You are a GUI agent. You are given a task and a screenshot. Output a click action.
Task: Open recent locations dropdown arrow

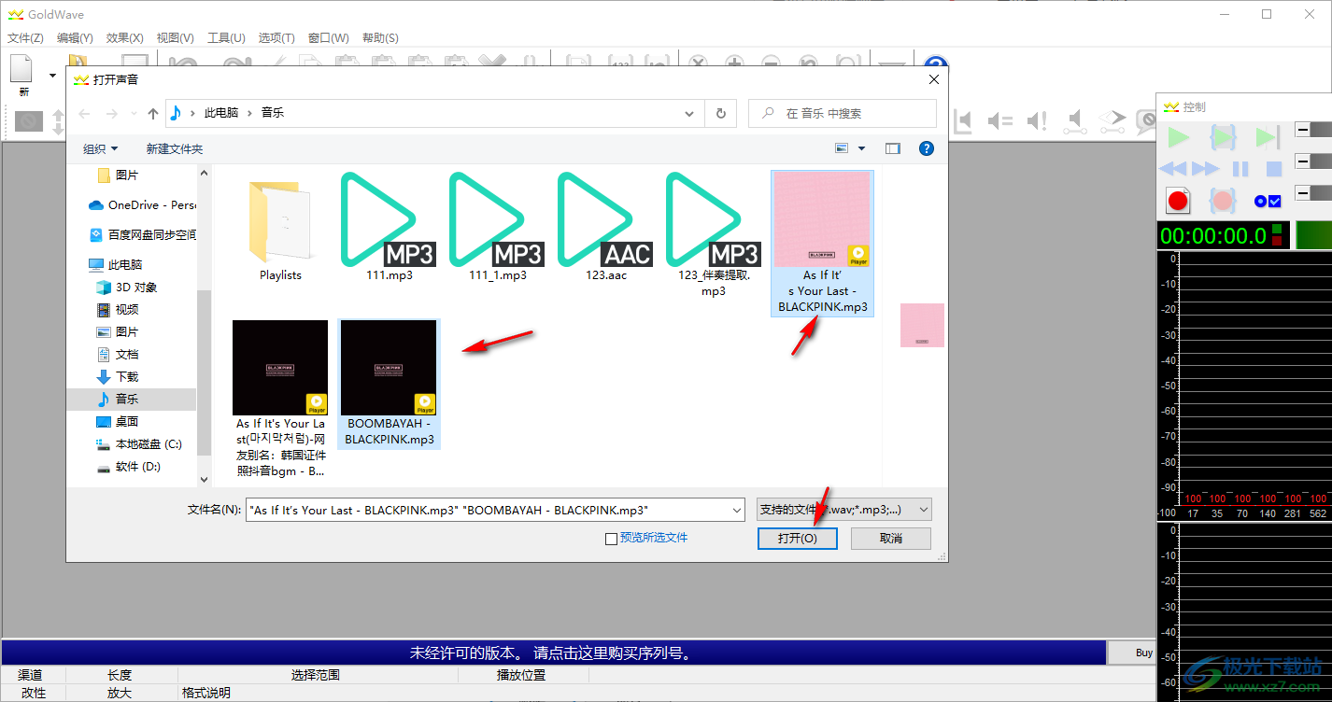click(134, 114)
